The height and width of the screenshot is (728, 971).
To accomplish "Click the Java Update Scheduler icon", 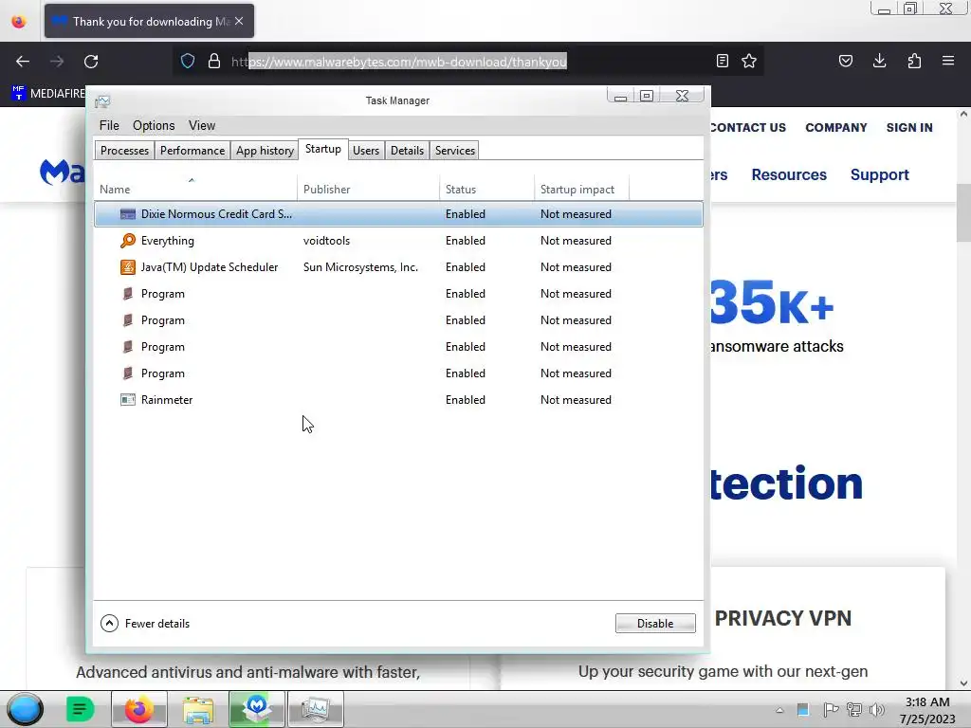I will click(128, 267).
